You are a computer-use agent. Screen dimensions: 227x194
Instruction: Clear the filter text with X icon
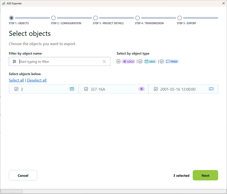pyautogui.click(x=104, y=62)
